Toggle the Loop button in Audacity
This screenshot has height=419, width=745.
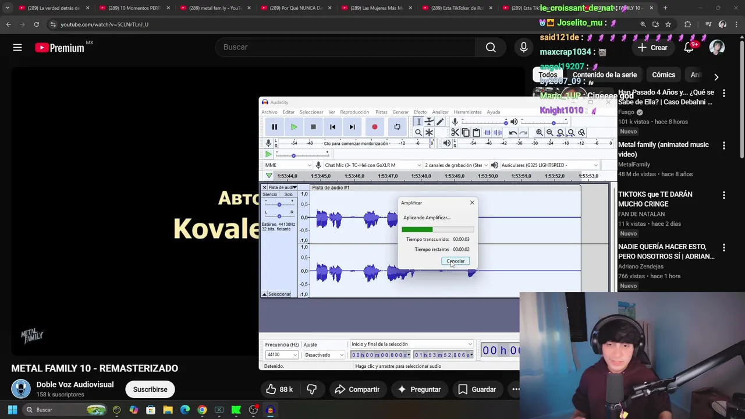click(397, 127)
